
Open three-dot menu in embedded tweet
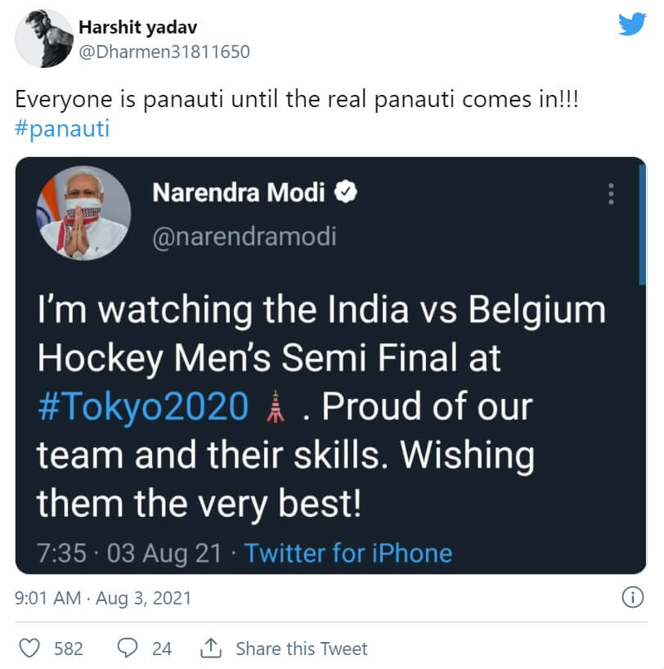pyautogui.click(x=610, y=194)
